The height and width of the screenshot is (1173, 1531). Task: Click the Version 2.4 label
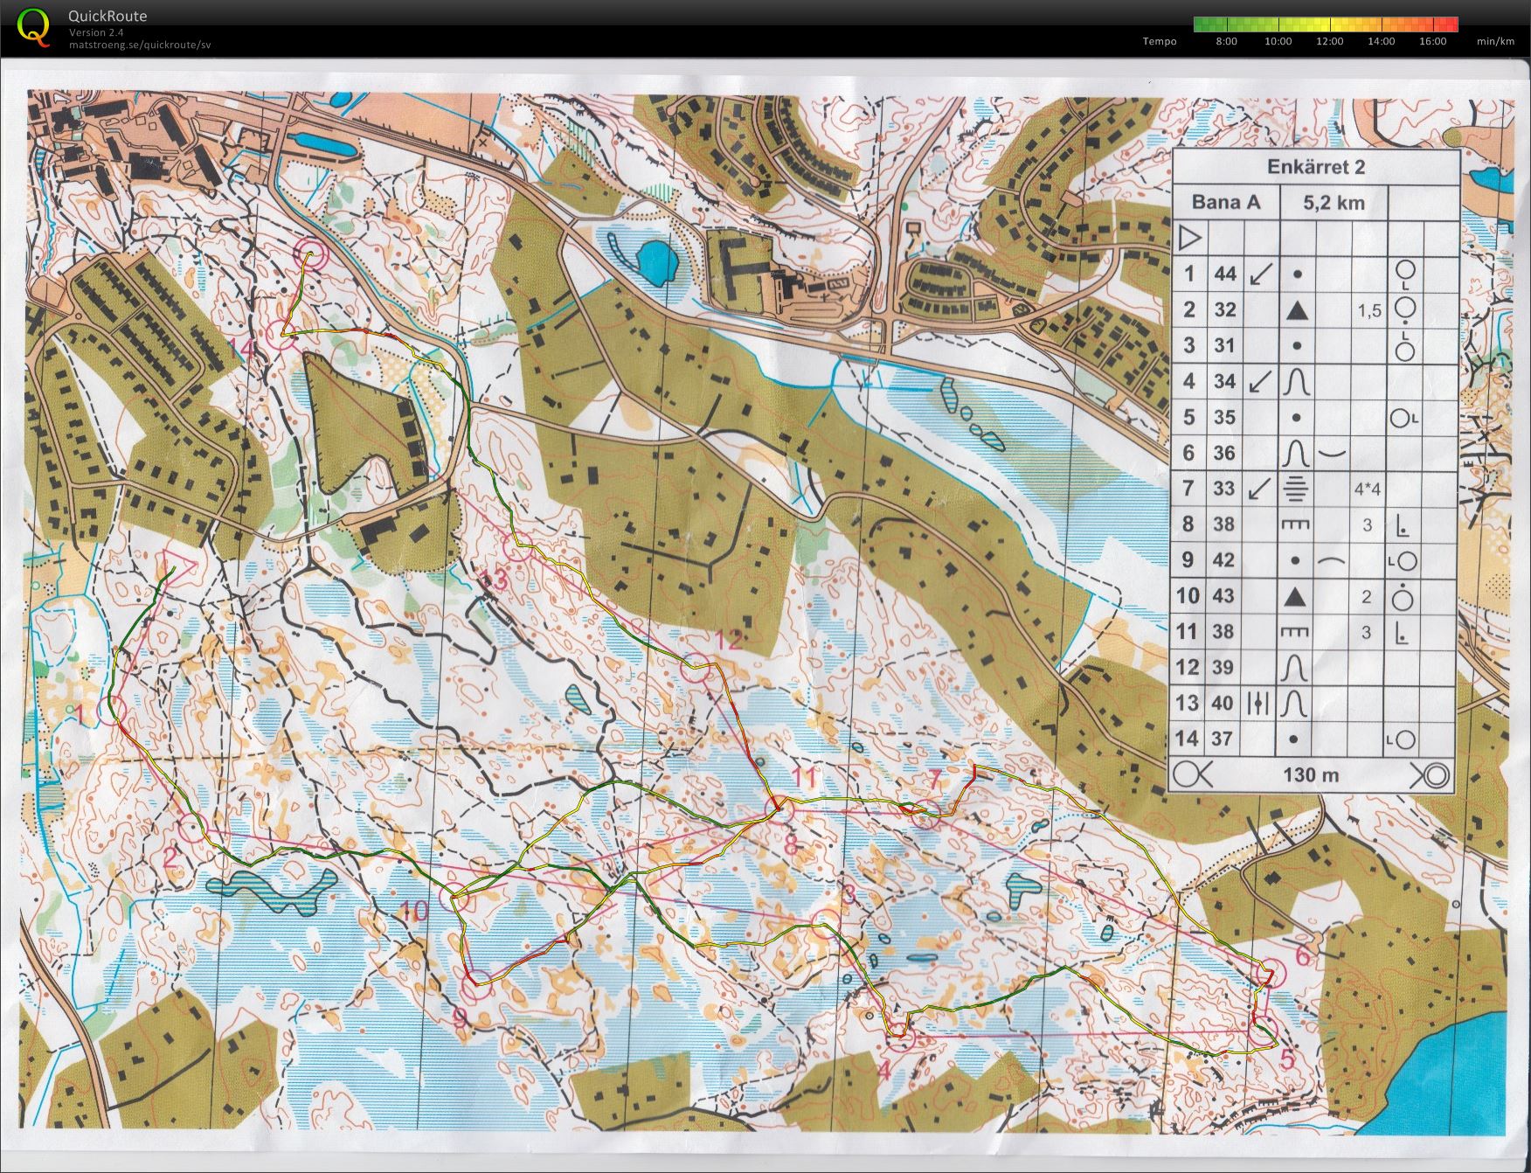(x=96, y=32)
